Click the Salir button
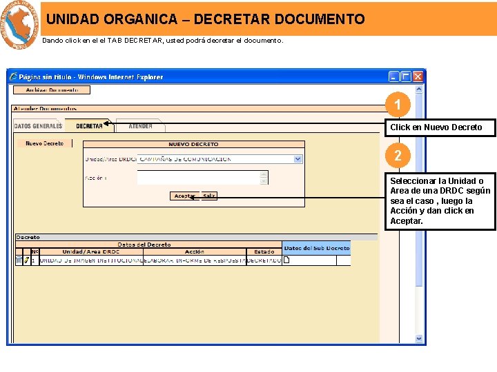The width and height of the screenshot is (497, 372). tap(209, 196)
